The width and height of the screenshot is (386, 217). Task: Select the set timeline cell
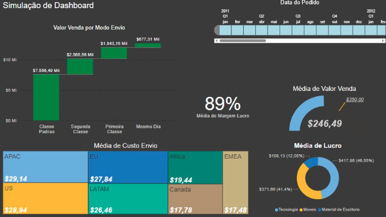pyautogui.click(x=323, y=30)
